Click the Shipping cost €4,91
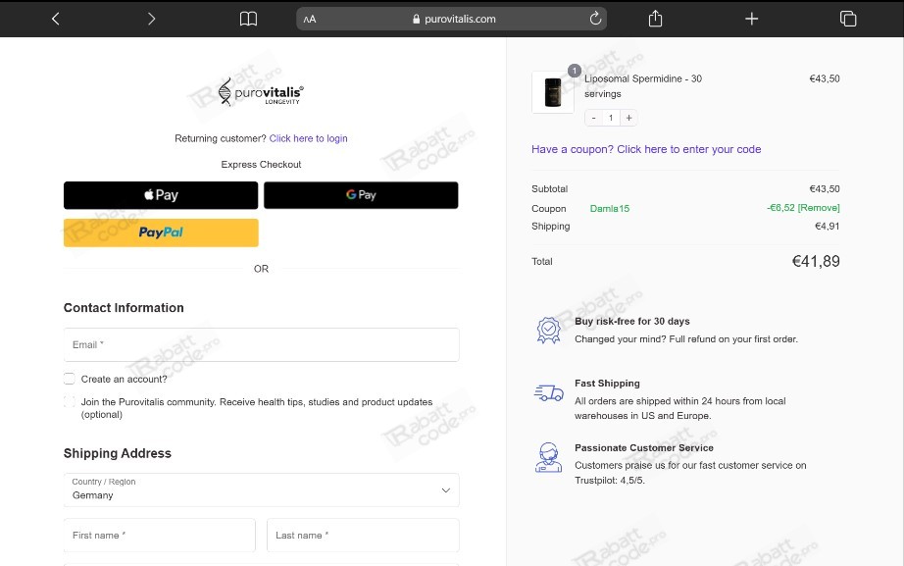Image resolution: width=904 pixels, height=566 pixels. click(x=827, y=227)
